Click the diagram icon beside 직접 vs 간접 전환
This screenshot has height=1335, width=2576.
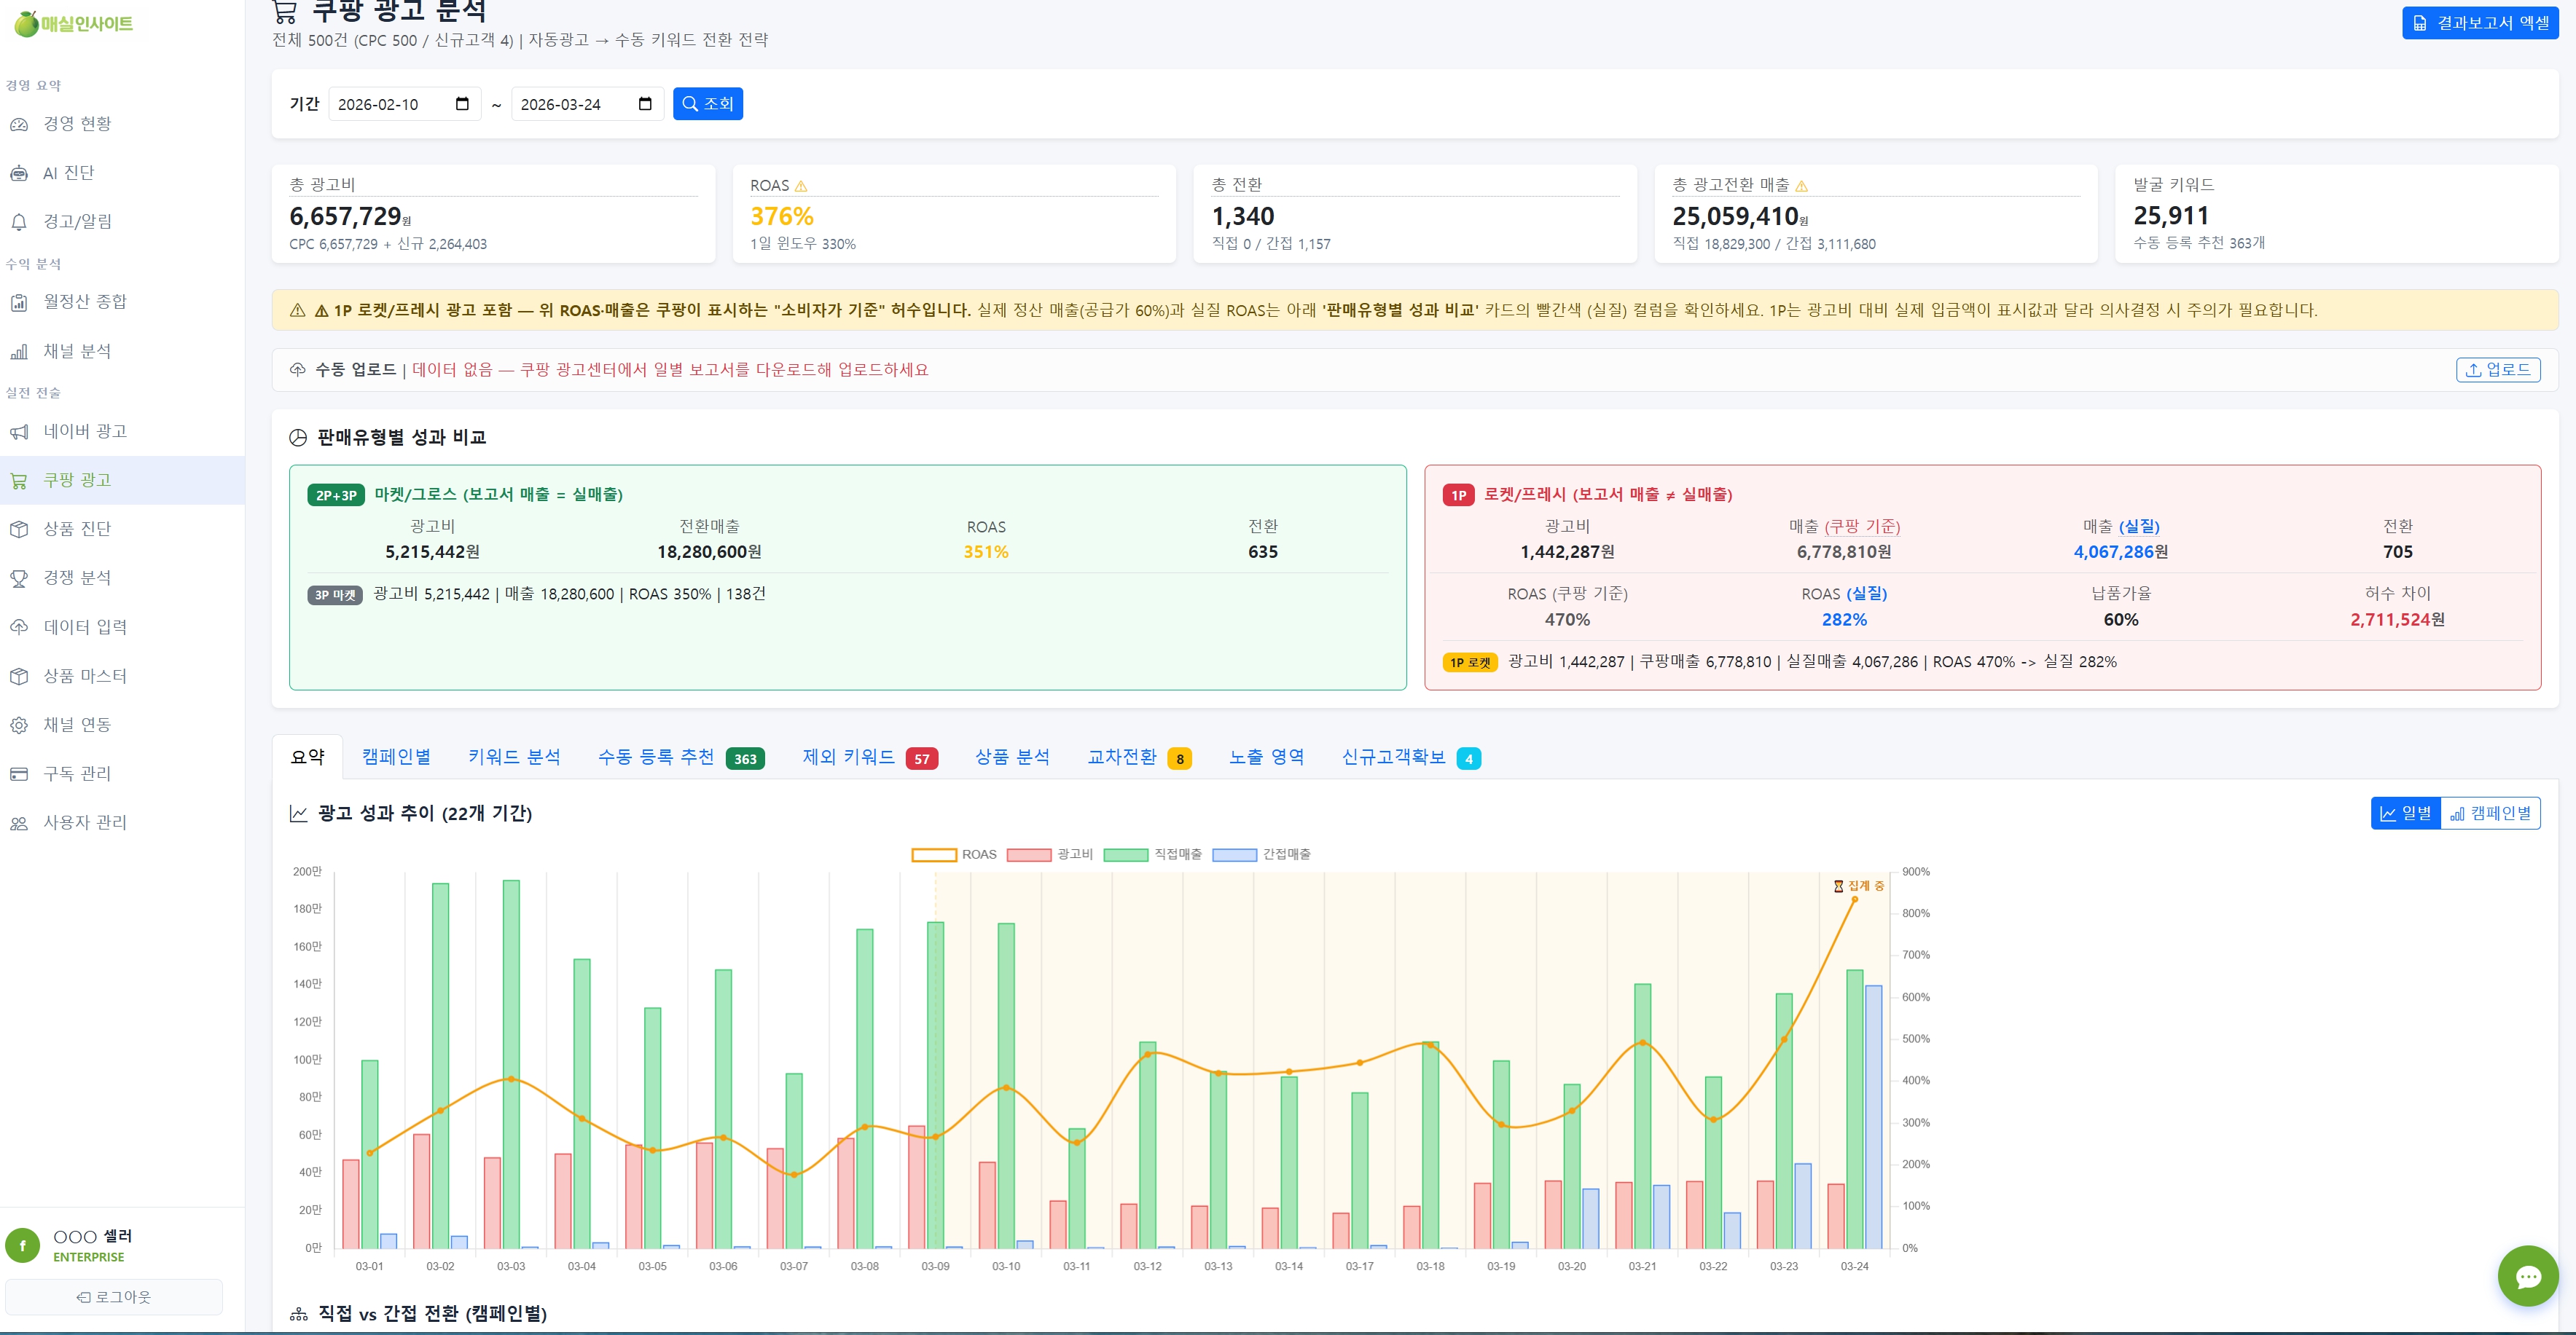[x=298, y=1314]
